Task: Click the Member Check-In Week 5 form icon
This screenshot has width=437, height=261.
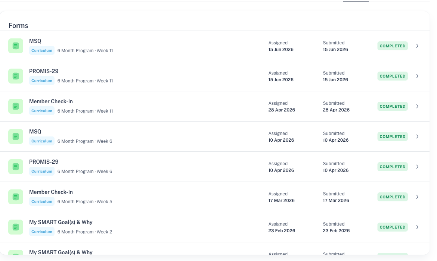Action: pos(16,197)
